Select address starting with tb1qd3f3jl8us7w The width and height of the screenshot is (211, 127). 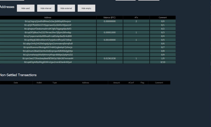click(48, 32)
